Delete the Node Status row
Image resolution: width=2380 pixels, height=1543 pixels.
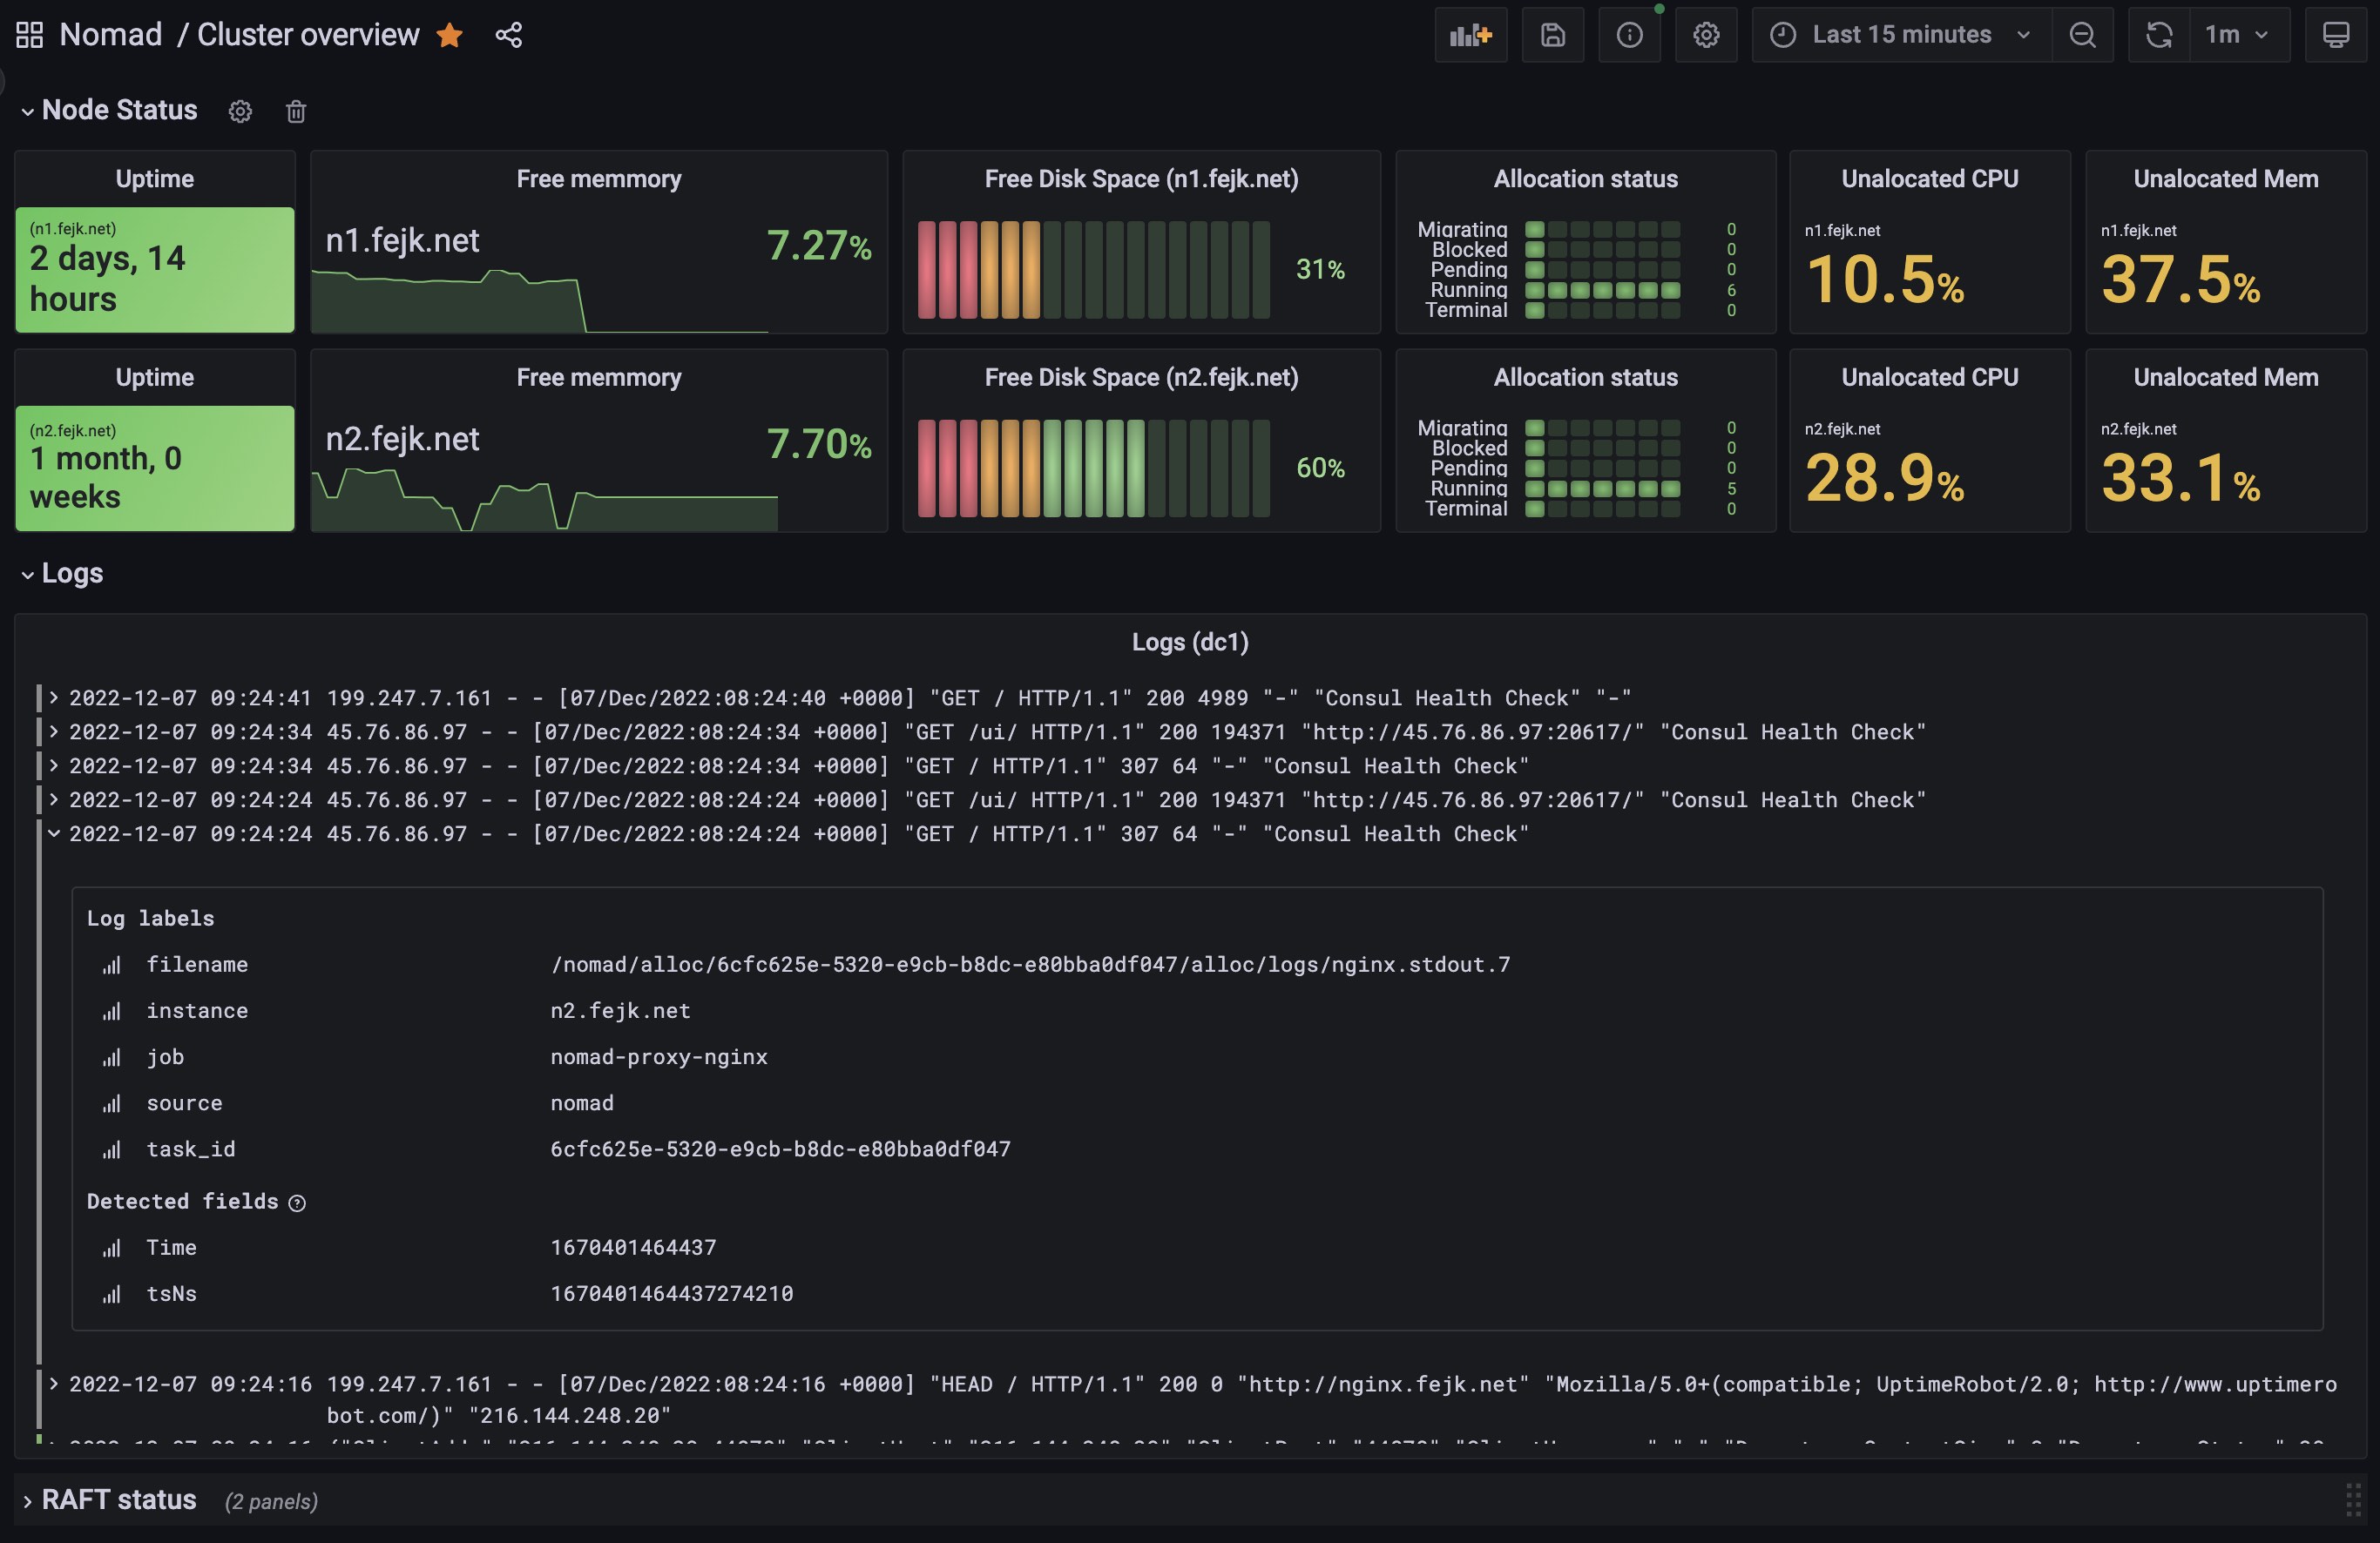pyautogui.click(x=295, y=111)
